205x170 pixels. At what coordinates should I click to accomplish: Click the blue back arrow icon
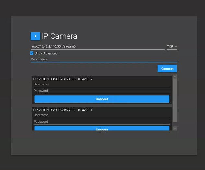[35, 36]
